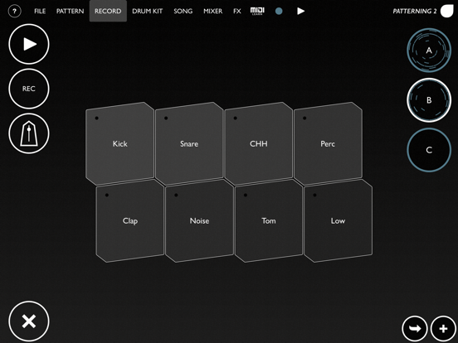
Task: Click the Patterning 2 logo icon
Action: 447,11
